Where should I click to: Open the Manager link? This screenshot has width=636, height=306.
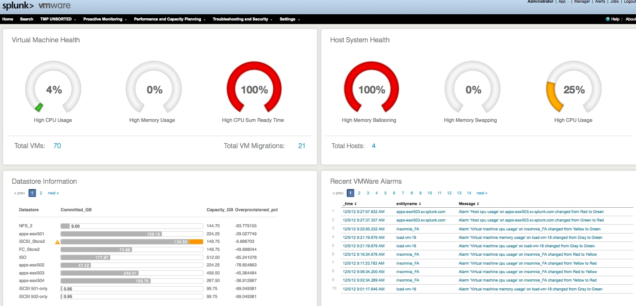pyautogui.click(x=582, y=2)
